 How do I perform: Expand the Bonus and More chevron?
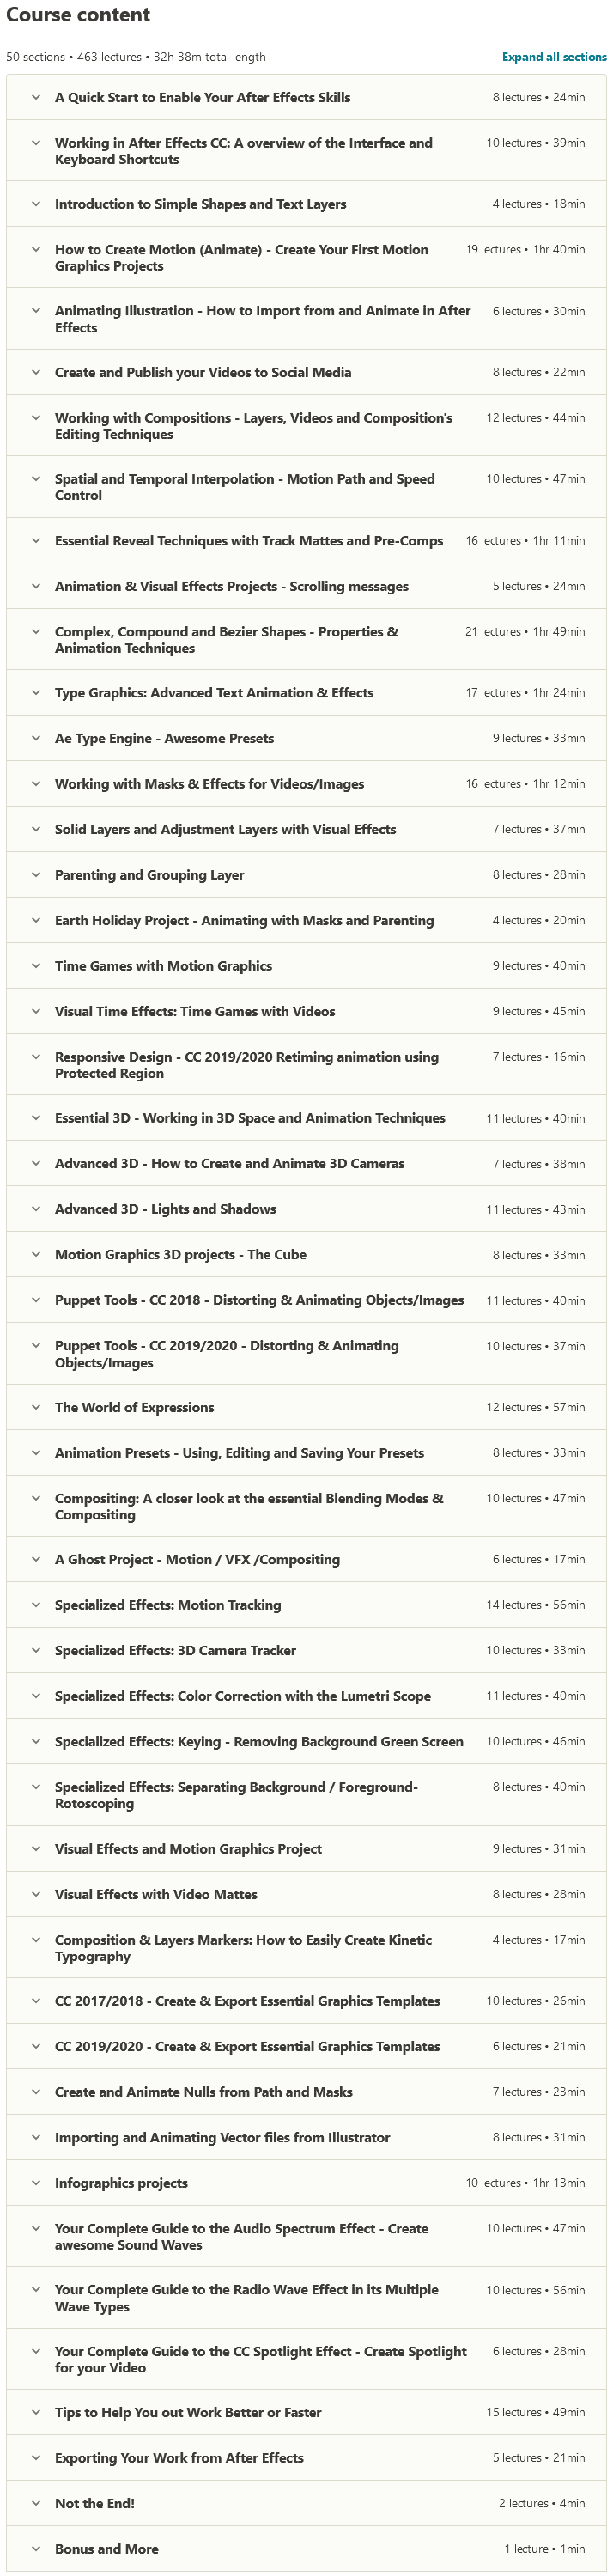(x=36, y=2548)
